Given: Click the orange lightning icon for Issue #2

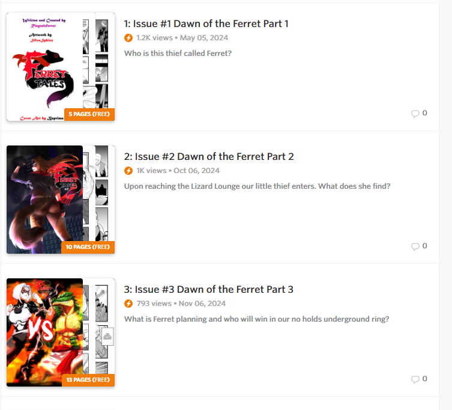Looking at the screenshot, I should (128, 171).
